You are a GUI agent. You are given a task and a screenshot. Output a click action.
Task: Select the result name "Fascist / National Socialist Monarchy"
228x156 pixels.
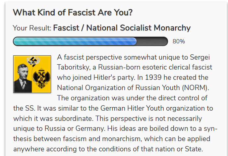click(x=122, y=28)
